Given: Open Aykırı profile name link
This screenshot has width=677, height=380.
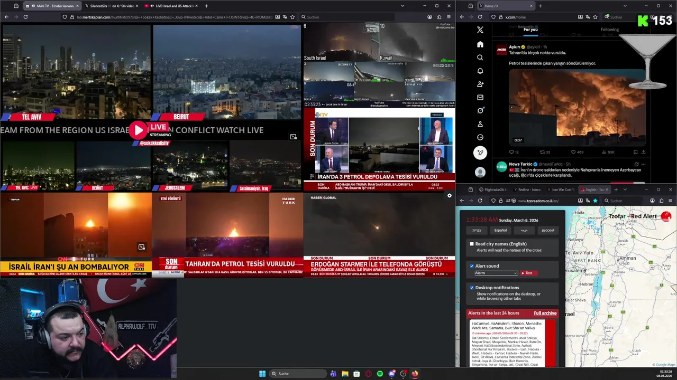Looking at the screenshot, I should [x=514, y=47].
